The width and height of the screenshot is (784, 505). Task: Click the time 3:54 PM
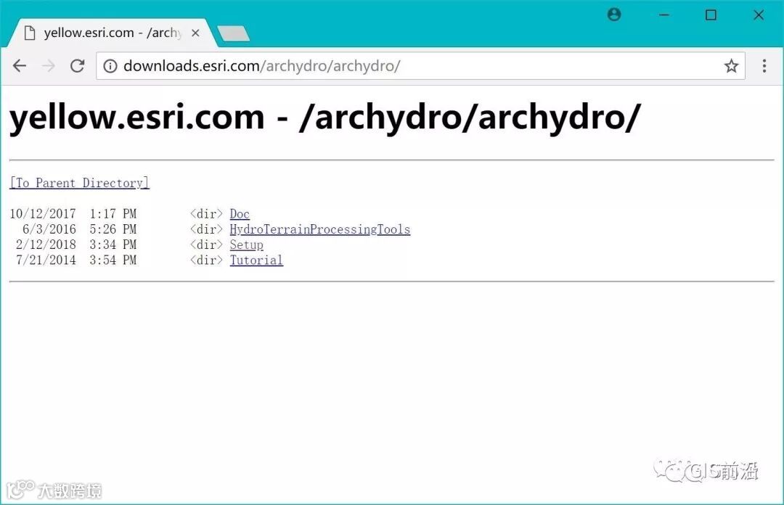[x=113, y=260]
